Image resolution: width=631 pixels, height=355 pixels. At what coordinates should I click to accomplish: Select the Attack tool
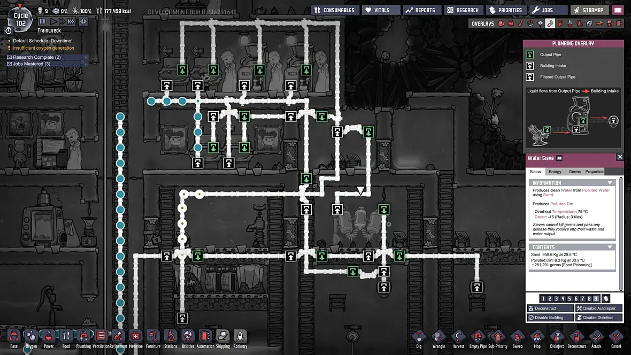point(596,339)
